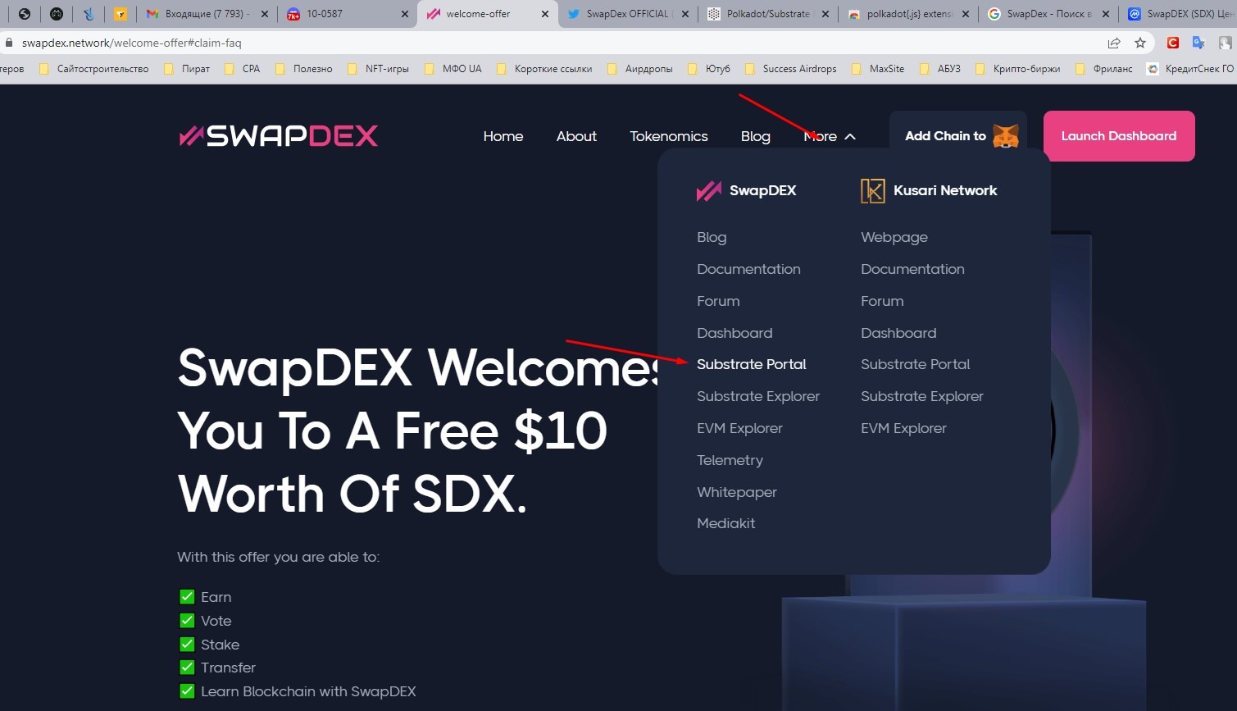Close the 10-0587 tab
Screen dimensions: 1237x711
[x=405, y=14]
